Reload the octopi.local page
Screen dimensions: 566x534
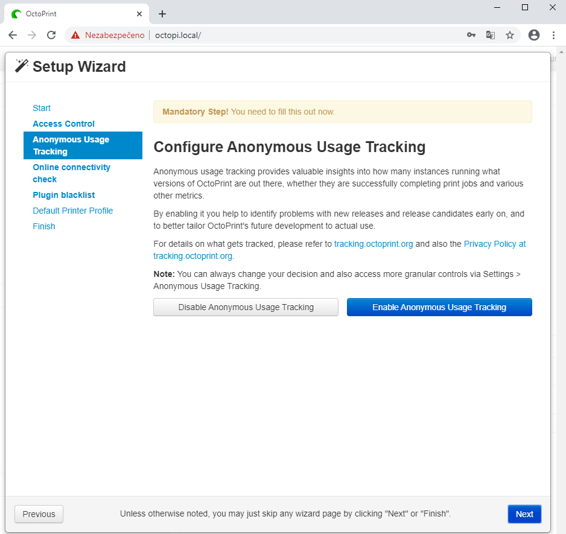(x=52, y=35)
